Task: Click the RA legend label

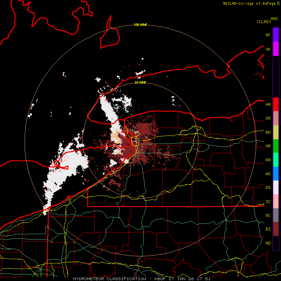Action: tap(268, 160)
